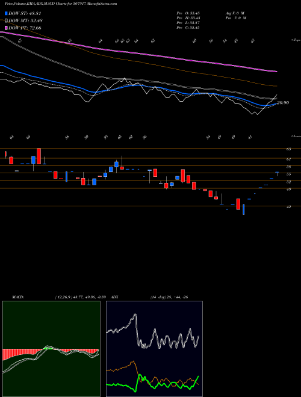Click the 58 price axis label
Screen dimensions: 301x397
point(288,167)
